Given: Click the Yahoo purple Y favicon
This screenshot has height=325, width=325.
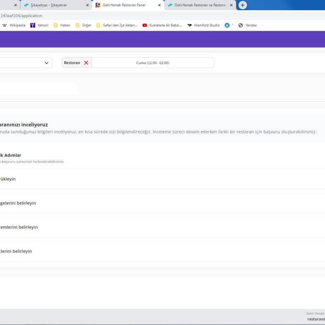Looking at the screenshot, I should (33, 25).
